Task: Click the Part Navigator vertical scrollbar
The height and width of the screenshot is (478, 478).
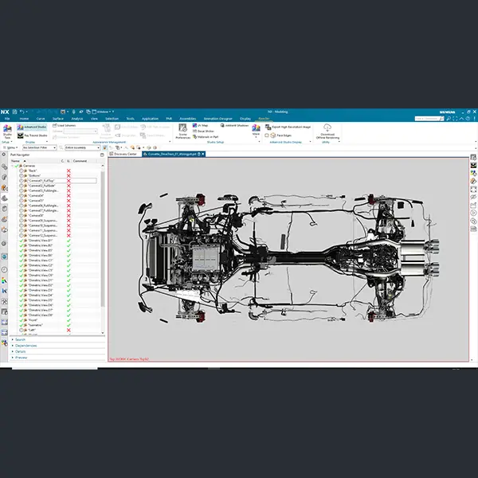Action: [102, 239]
